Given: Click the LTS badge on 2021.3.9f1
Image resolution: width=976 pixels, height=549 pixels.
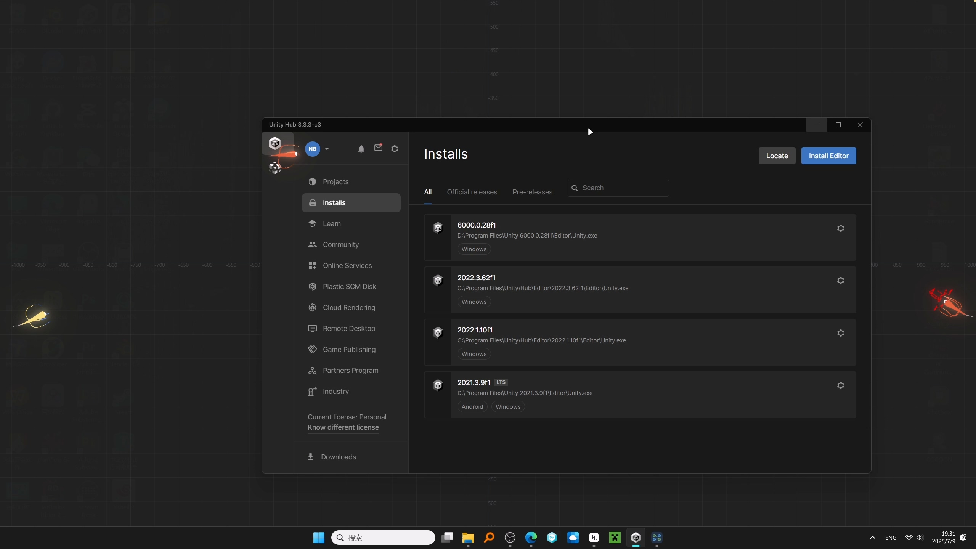Looking at the screenshot, I should (x=501, y=382).
